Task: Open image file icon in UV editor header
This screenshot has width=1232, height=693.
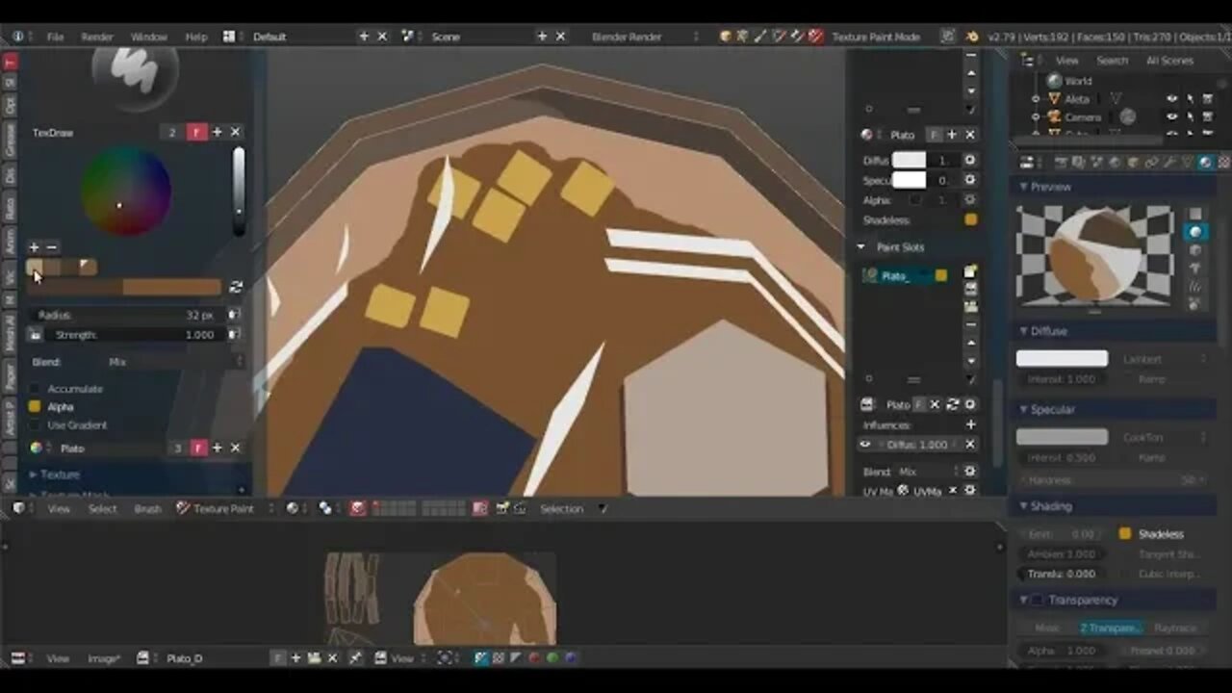Action: [x=314, y=658]
